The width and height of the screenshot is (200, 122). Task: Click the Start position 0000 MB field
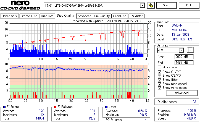184,57
